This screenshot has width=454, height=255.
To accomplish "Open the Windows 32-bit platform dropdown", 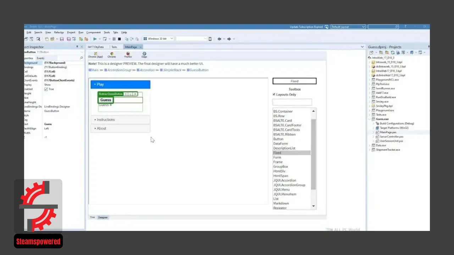I will click(x=172, y=39).
